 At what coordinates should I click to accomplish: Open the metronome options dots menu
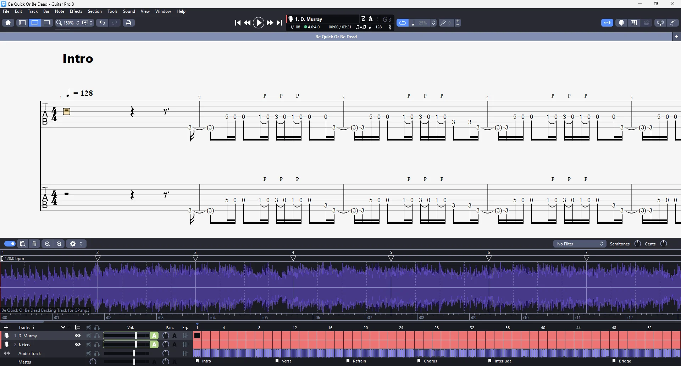[x=377, y=19]
